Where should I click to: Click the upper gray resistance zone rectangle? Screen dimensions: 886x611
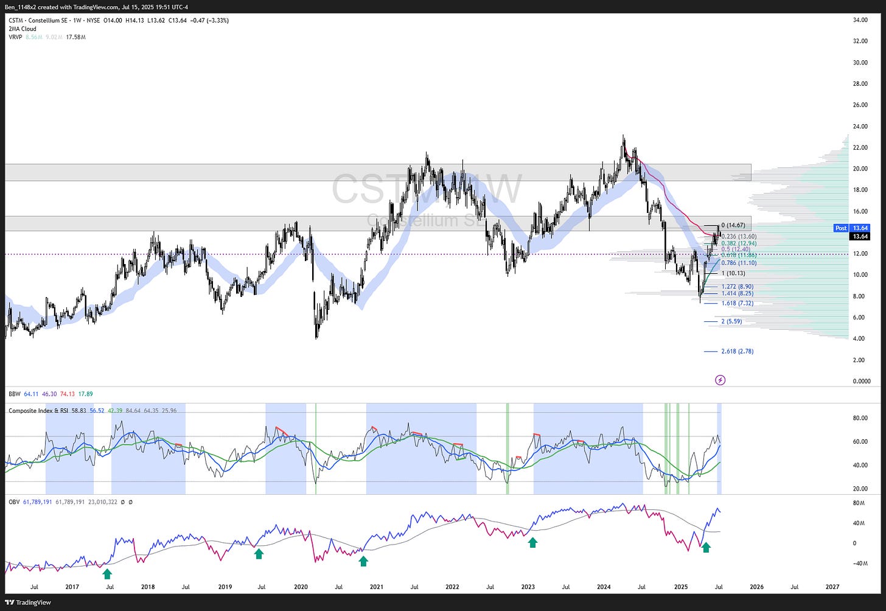pyautogui.click(x=378, y=172)
